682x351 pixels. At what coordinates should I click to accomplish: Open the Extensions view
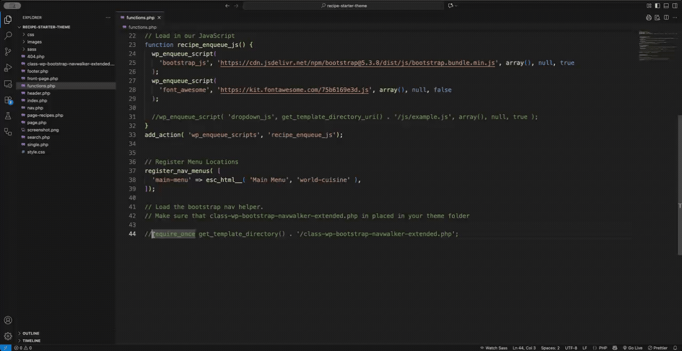(8, 100)
